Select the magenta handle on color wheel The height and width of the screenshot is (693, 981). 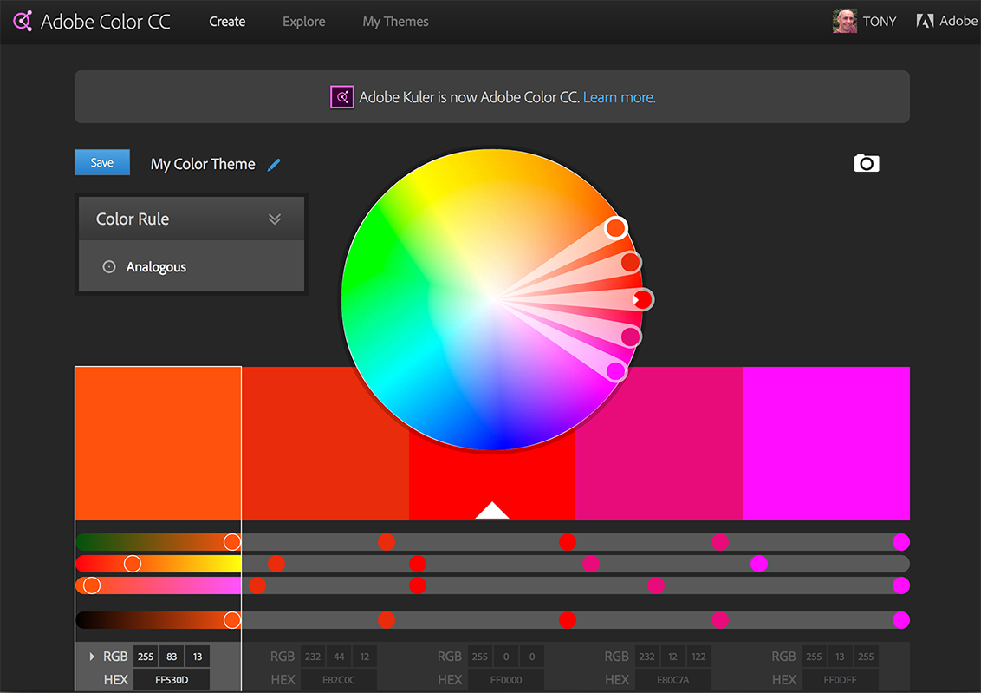coord(615,371)
